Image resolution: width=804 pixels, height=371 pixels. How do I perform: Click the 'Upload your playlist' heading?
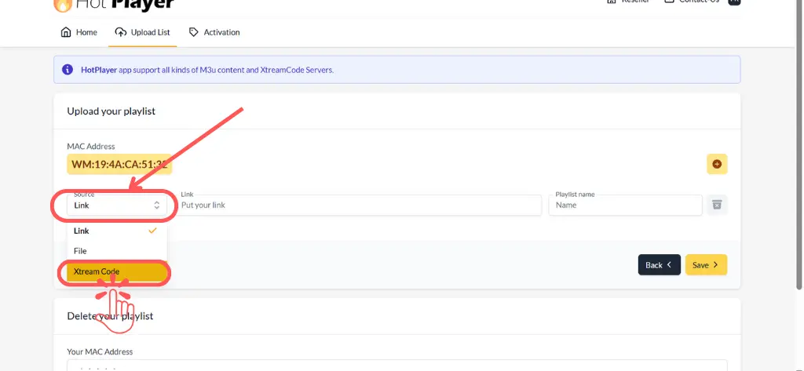tap(111, 111)
